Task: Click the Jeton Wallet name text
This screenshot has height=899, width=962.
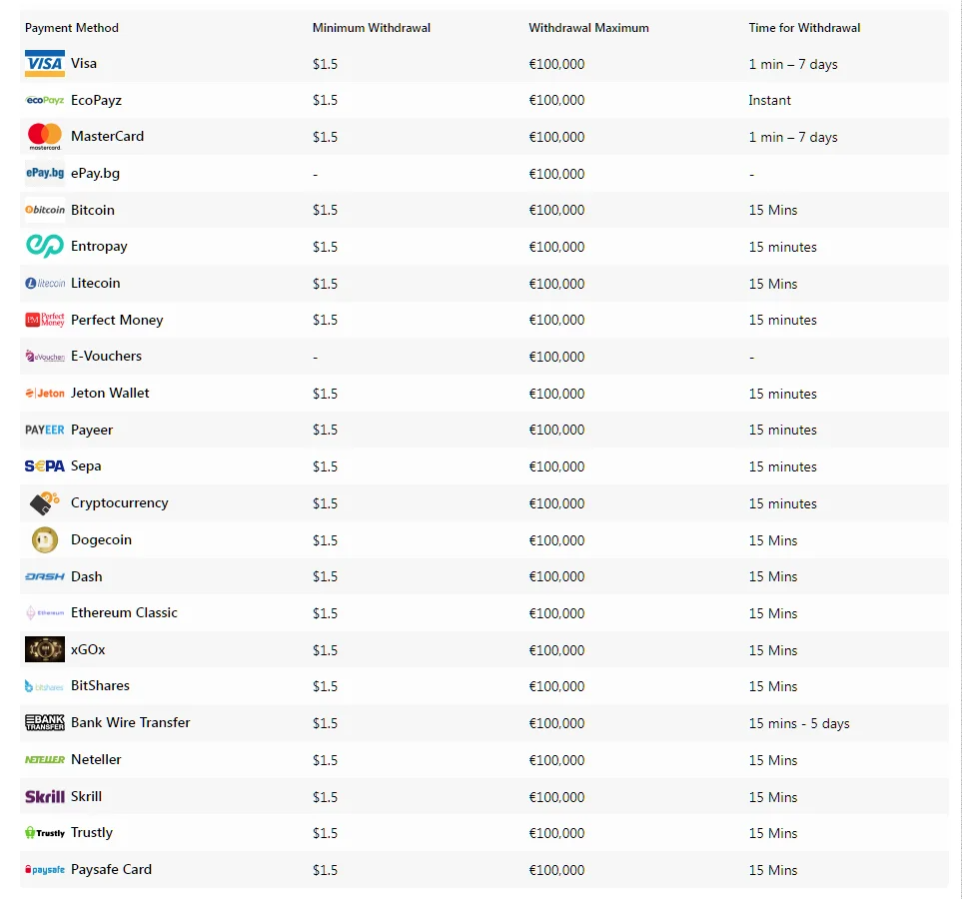Action: 110,394
